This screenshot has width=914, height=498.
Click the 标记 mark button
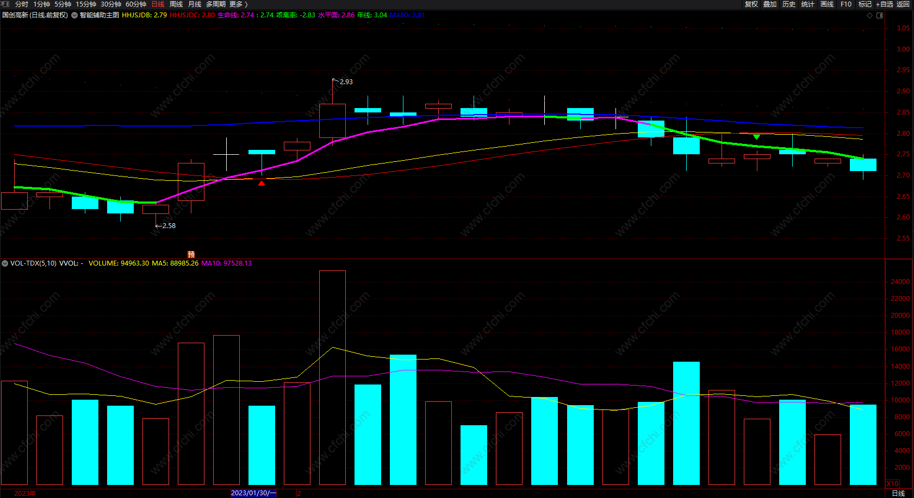click(x=865, y=4)
